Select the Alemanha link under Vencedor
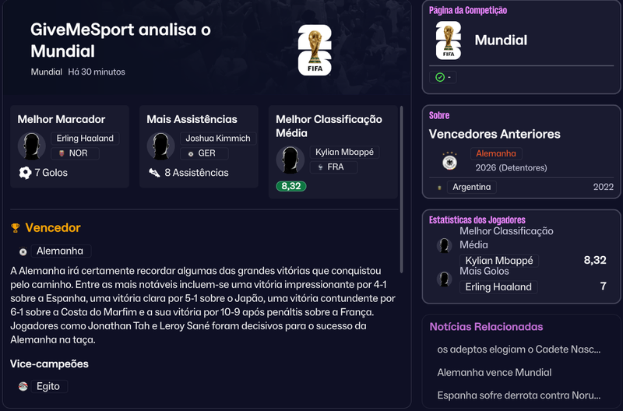This screenshot has height=411, width=623. tap(60, 251)
